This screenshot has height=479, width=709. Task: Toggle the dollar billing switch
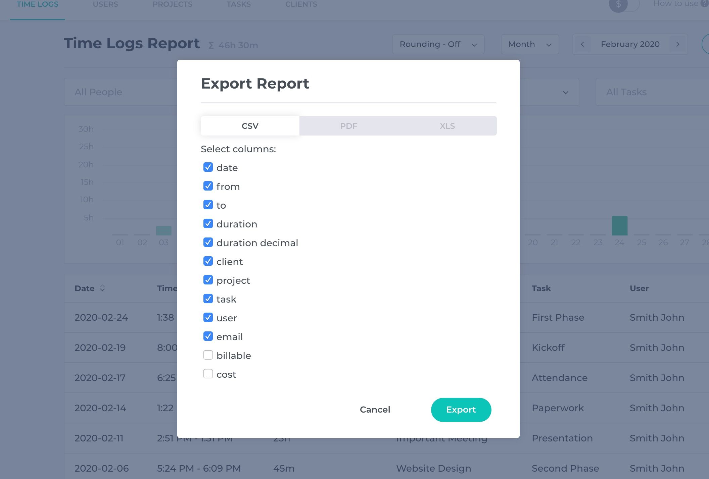624,5
